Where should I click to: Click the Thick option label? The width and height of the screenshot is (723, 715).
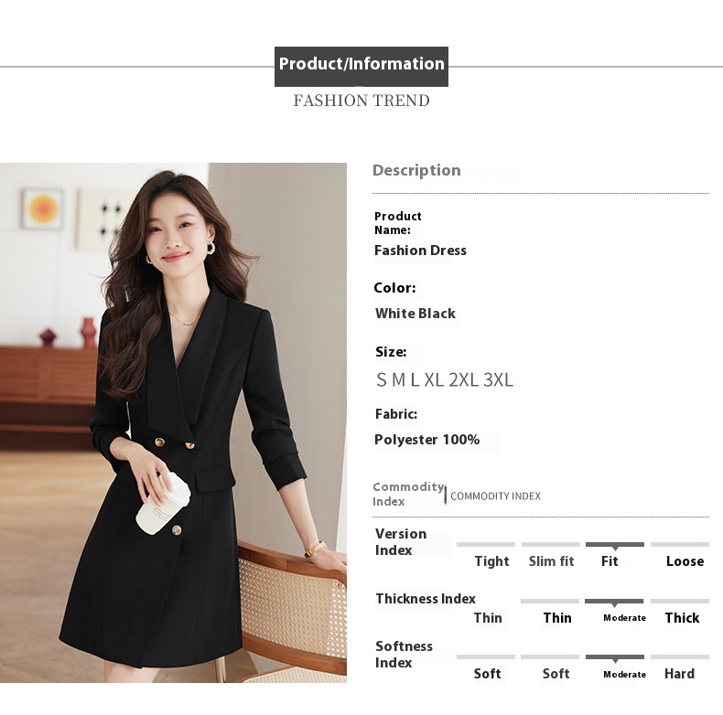[x=682, y=618]
